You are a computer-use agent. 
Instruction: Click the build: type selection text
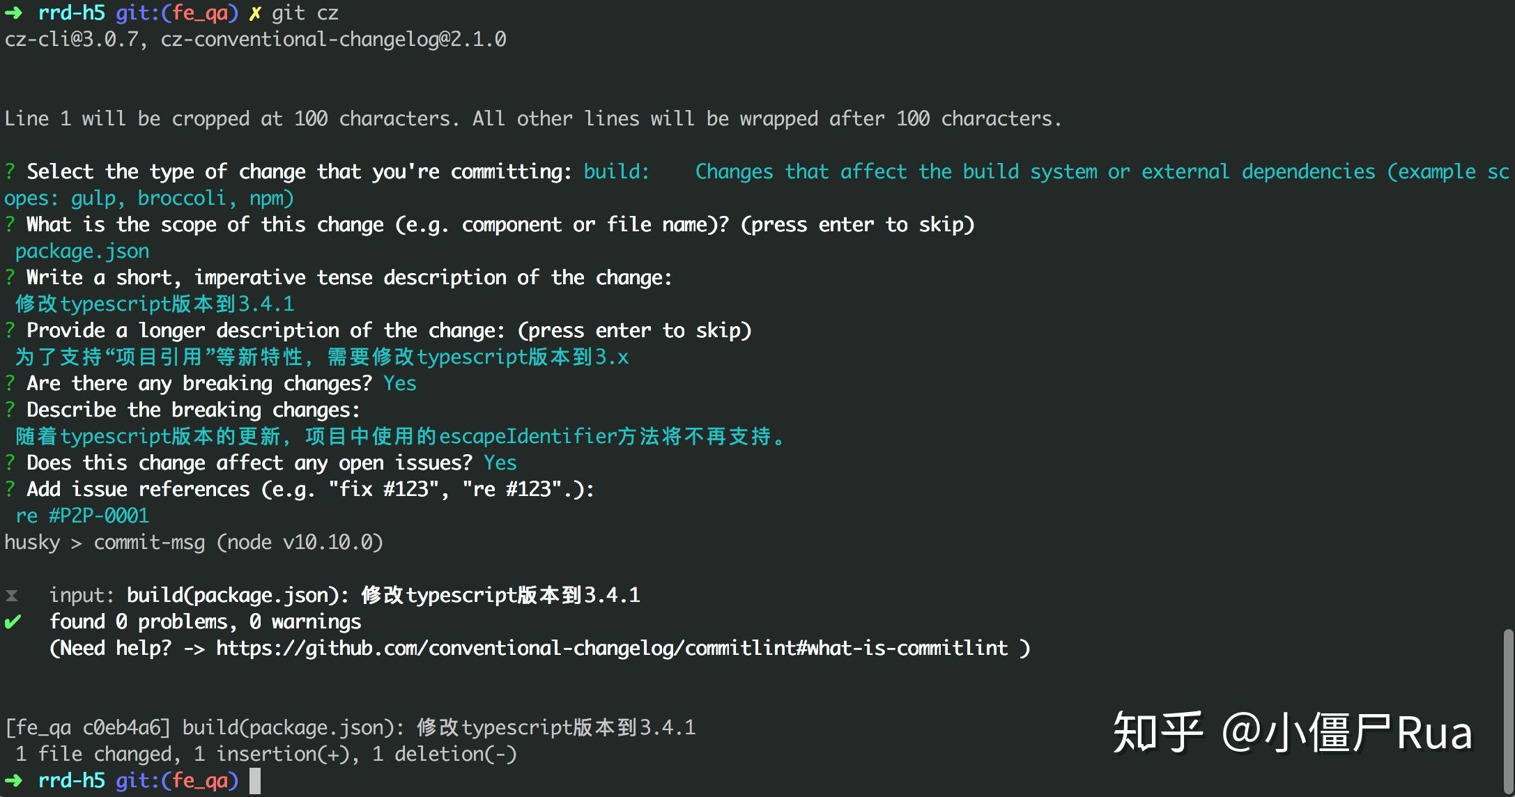tap(616, 171)
